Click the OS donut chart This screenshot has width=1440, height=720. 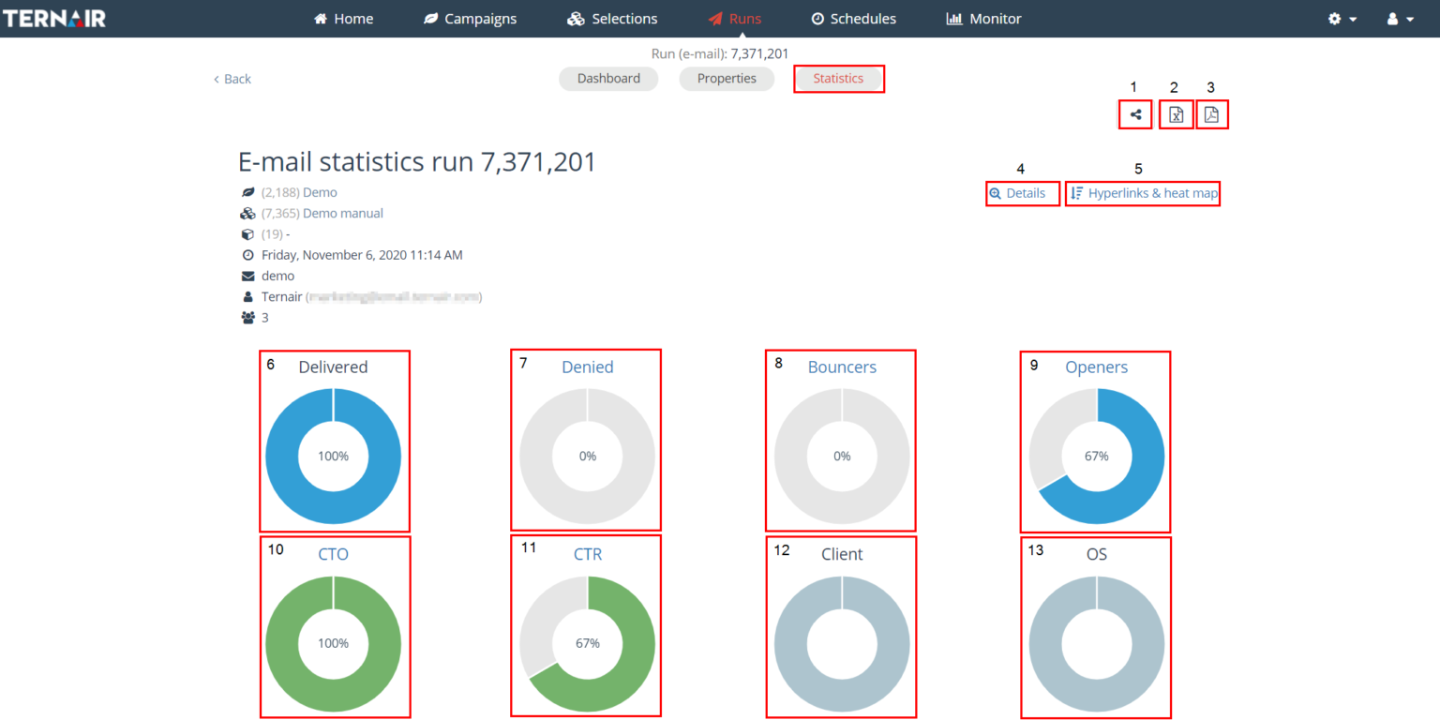1097,643
